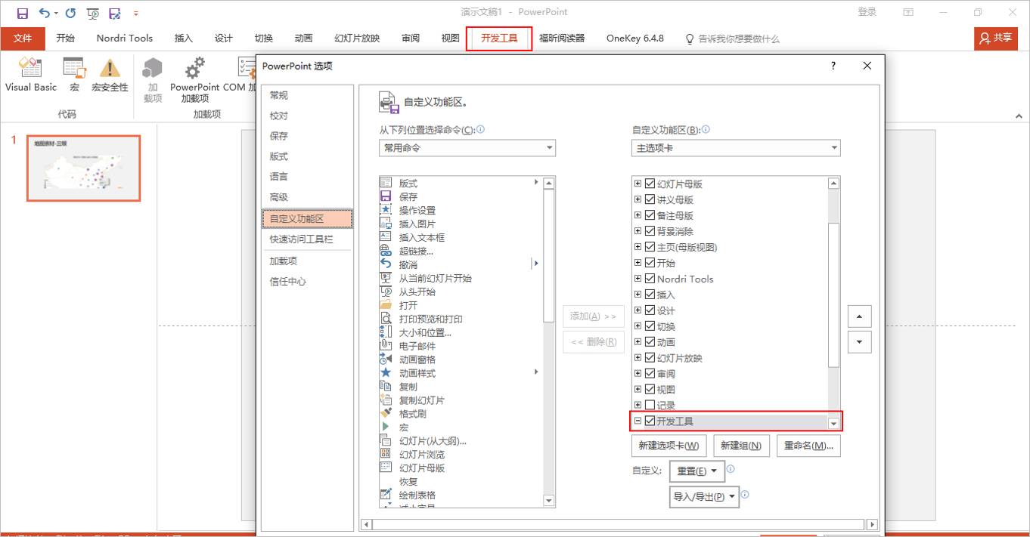Uncheck the 动画 tab checkbox
1030x537 pixels.
click(650, 342)
